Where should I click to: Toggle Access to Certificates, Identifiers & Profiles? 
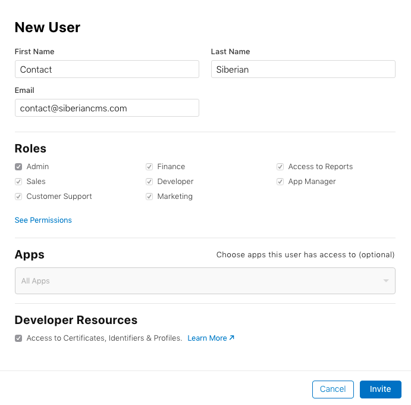click(18, 338)
